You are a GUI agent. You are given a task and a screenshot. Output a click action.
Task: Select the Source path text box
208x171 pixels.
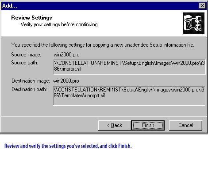[129, 67]
